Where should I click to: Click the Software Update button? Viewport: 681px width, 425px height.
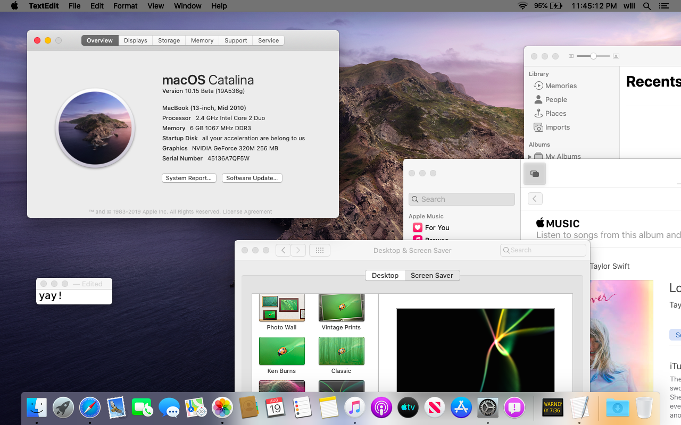252,178
